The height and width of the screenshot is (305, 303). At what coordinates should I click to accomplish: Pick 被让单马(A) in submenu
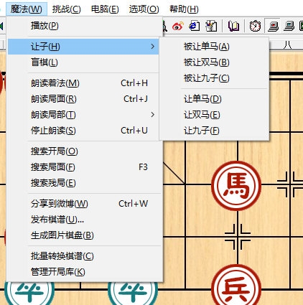coord(215,47)
